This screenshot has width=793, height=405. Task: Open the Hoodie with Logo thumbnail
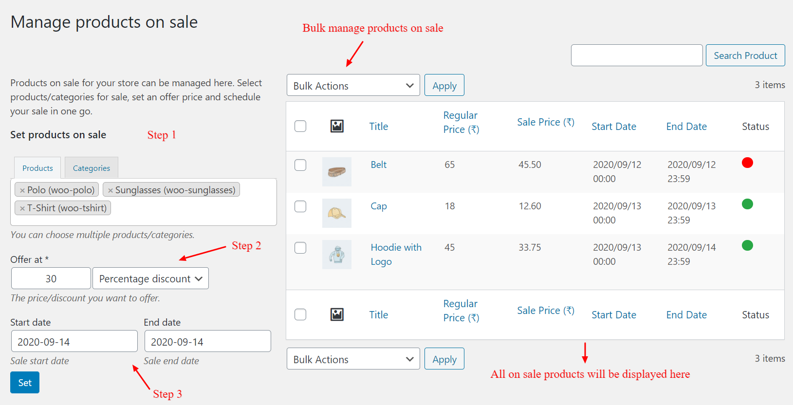pos(336,254)
